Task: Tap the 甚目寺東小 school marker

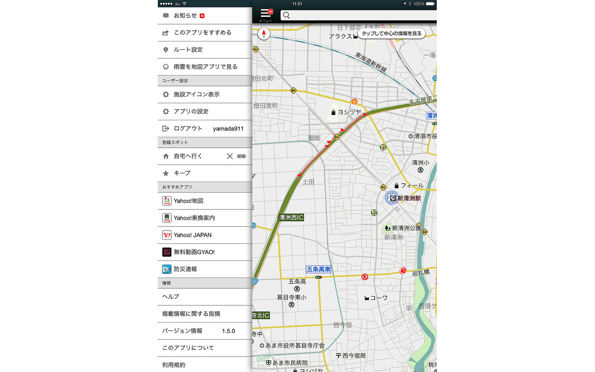Action: [x=291, y=305]
